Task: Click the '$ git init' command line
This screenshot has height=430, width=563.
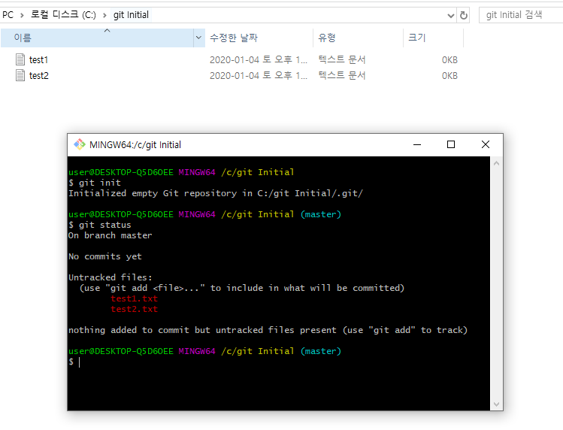Action: pyautogui.click(x=95, y=183)
